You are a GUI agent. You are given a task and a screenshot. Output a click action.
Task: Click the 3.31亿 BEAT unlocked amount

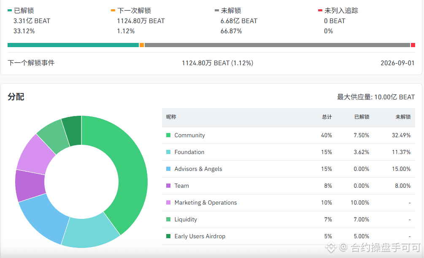click(x=32, y=21)
